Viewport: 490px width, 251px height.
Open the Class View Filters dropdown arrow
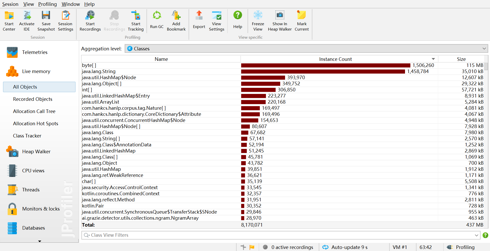click(476, 235)
